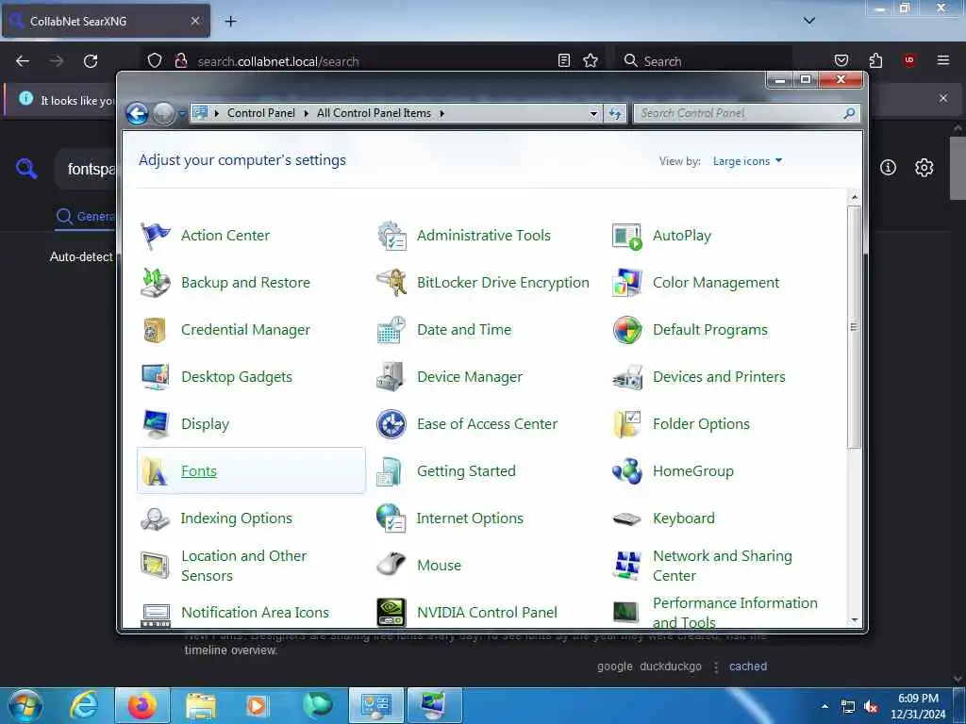Open the Indexing Options magnifier icon

(156, 518)
